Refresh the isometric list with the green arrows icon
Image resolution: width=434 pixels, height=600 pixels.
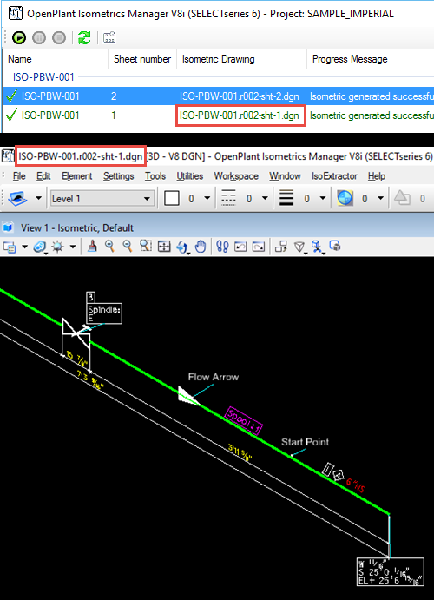(x=84, y=37)
